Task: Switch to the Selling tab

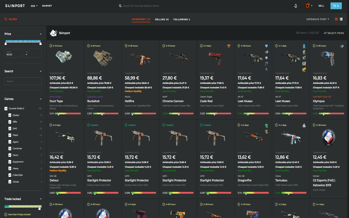Action: coord(162,19)
